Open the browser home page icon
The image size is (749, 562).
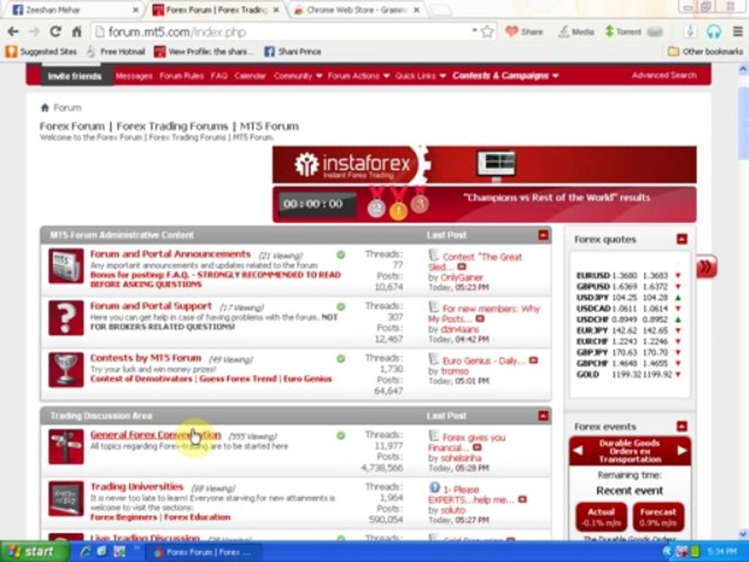pyautogui.click(x=76, y=32)
